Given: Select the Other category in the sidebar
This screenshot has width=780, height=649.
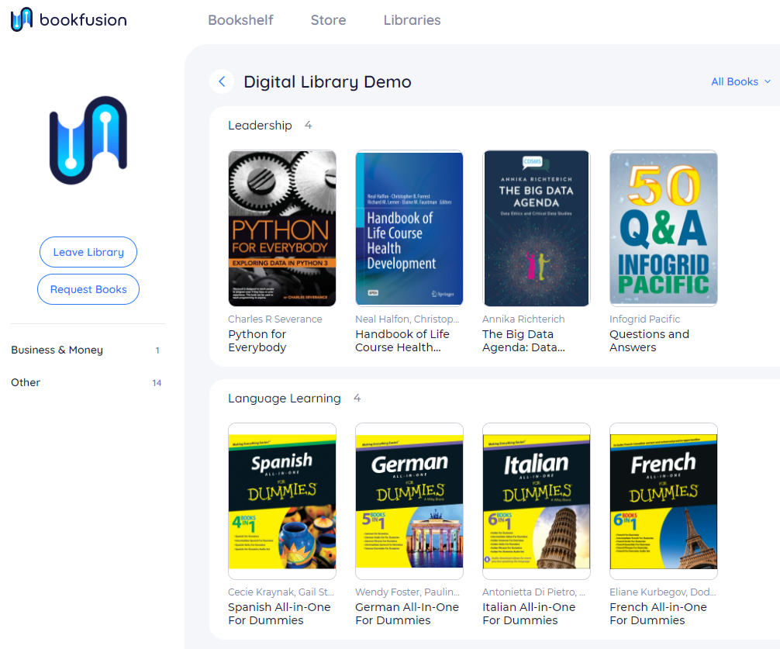Looking at the screenshot, I should [86, 382].
